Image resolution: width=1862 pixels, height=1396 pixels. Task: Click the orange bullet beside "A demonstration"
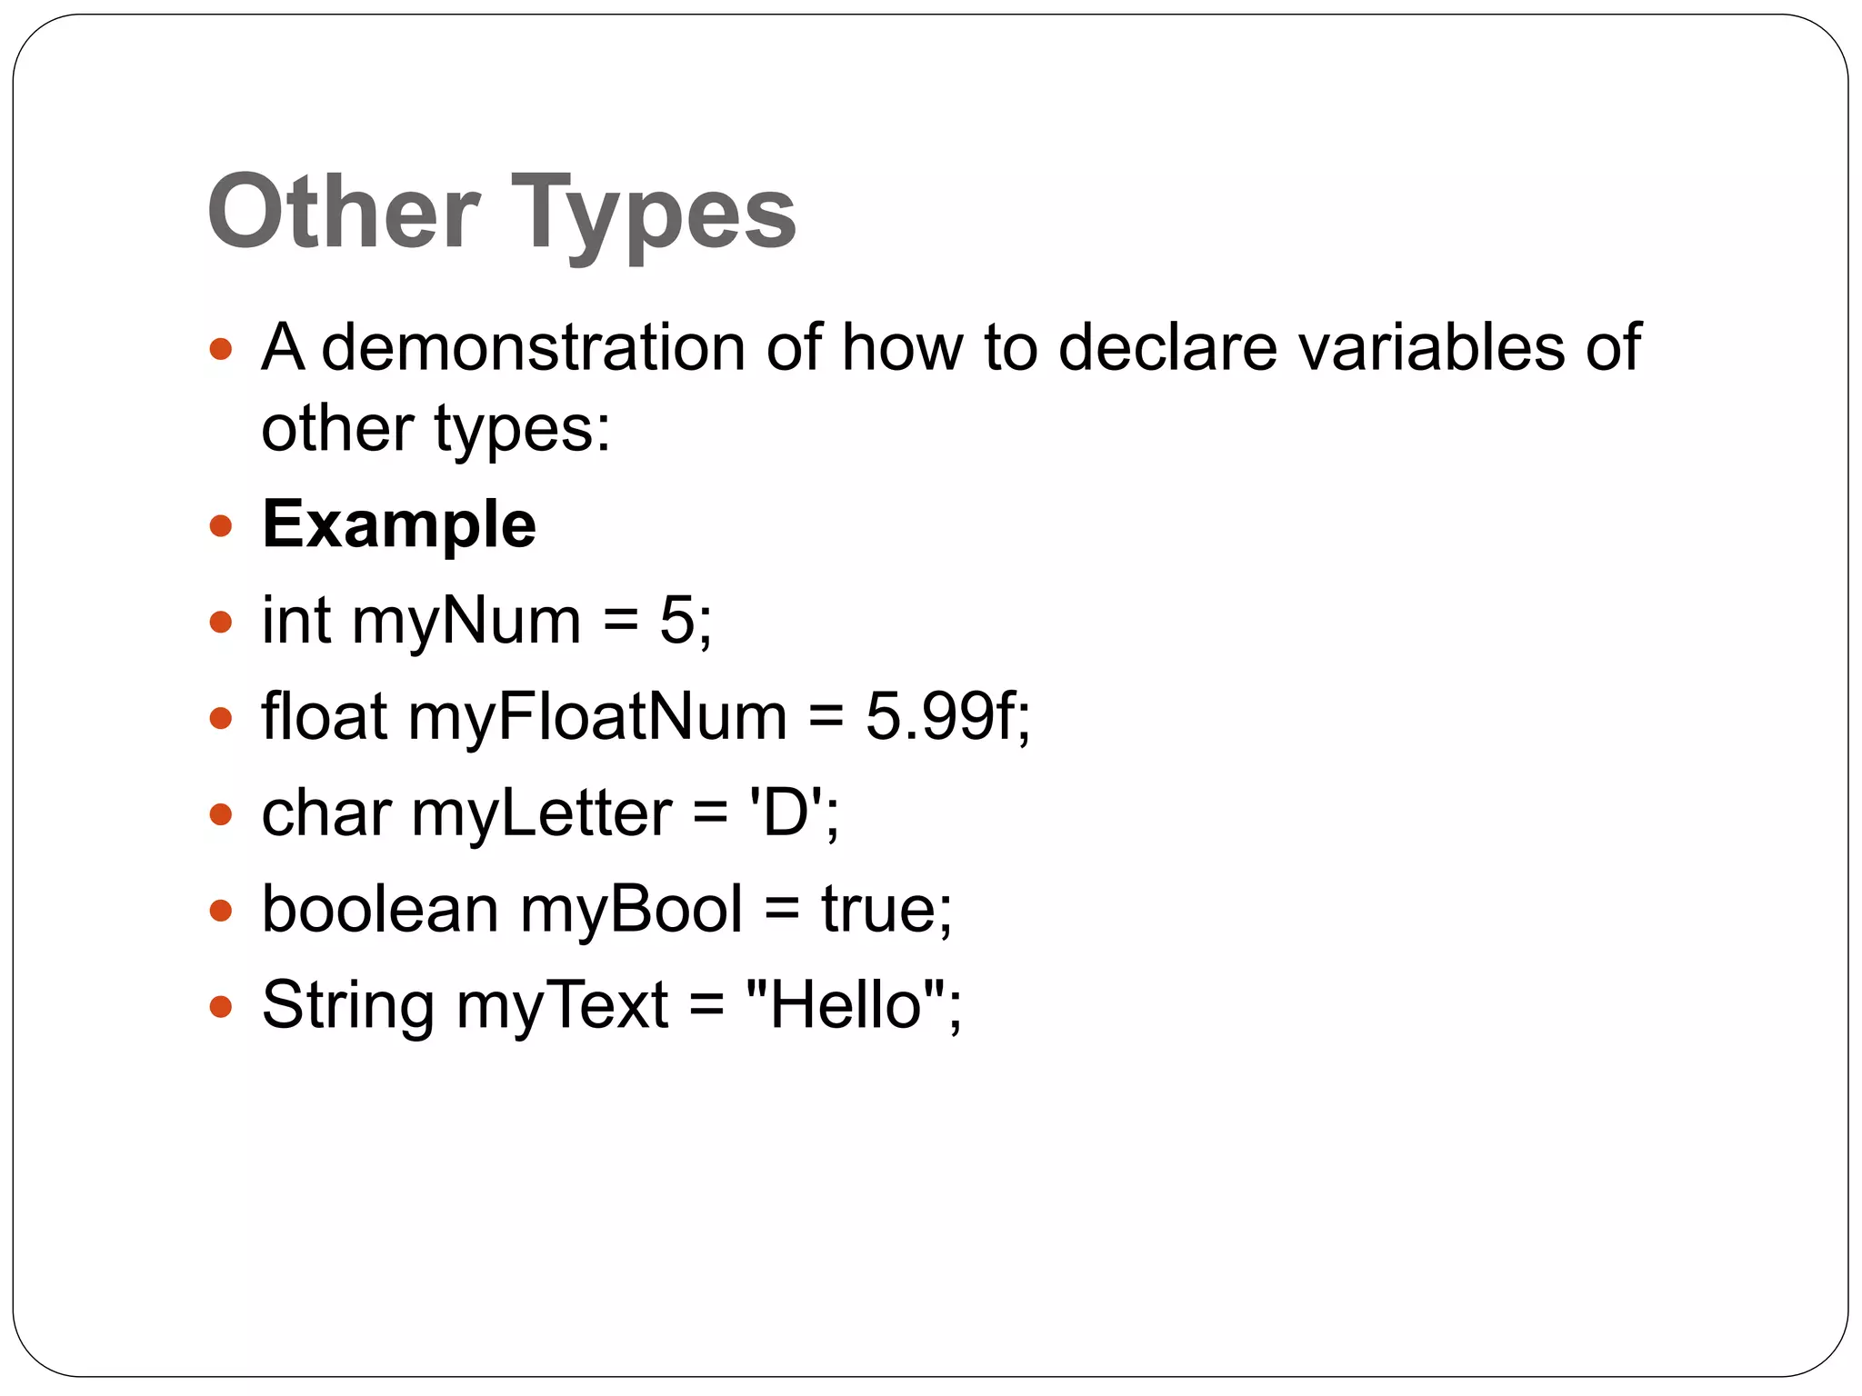click(x=221, y=349)
